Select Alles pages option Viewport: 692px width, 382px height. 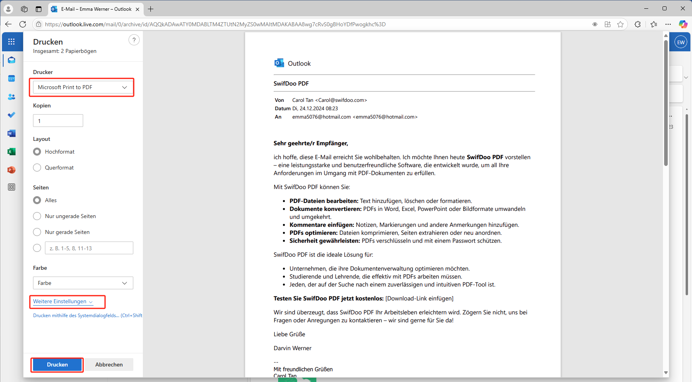click(x=37, y=200)
